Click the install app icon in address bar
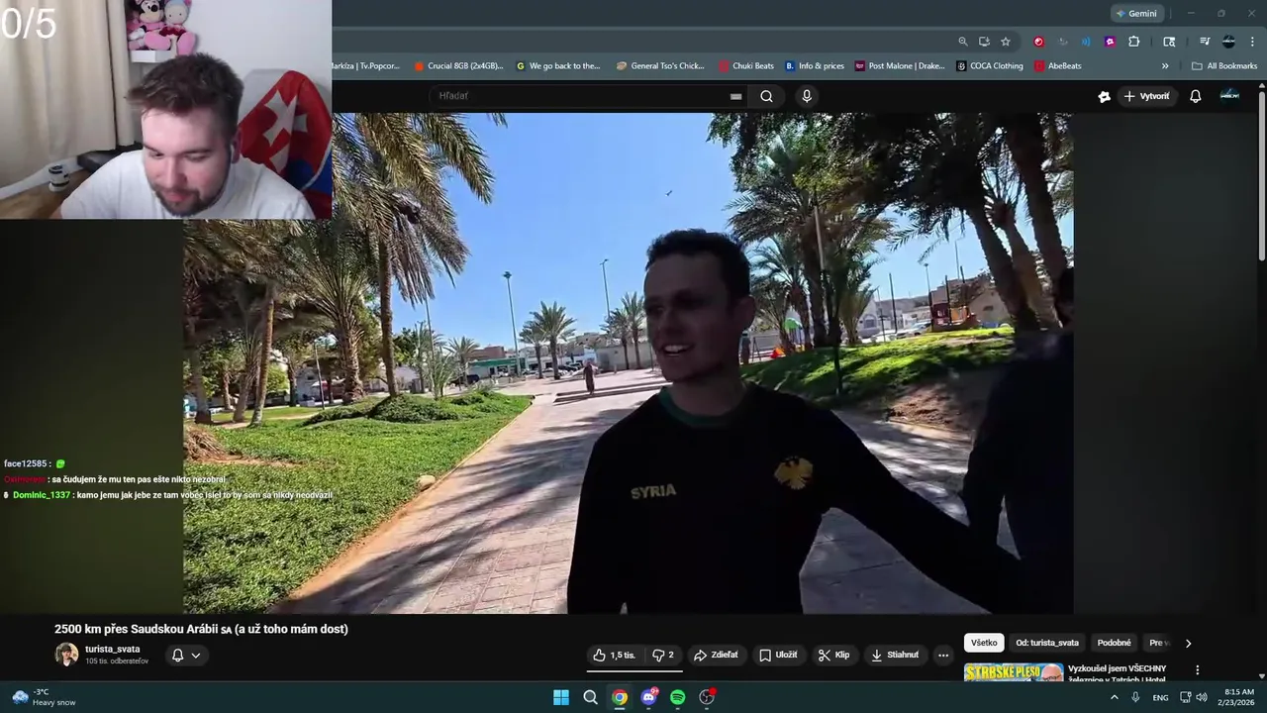This screenshot has height=713, width=1267. 984,42
